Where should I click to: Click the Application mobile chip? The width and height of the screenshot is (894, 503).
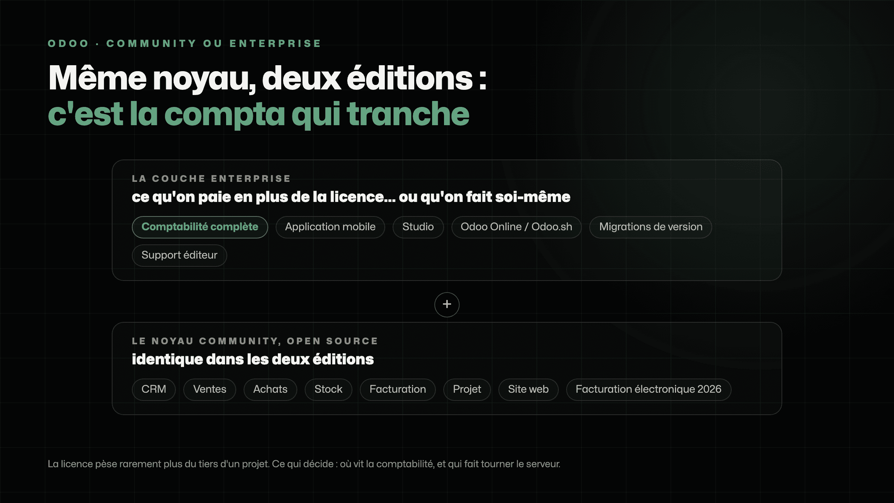pyautogui.click(x=330, y=227)
